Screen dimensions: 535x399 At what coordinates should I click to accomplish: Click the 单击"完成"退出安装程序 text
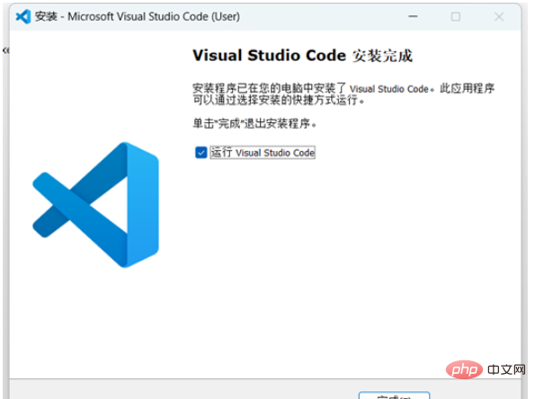coord(254,123)
